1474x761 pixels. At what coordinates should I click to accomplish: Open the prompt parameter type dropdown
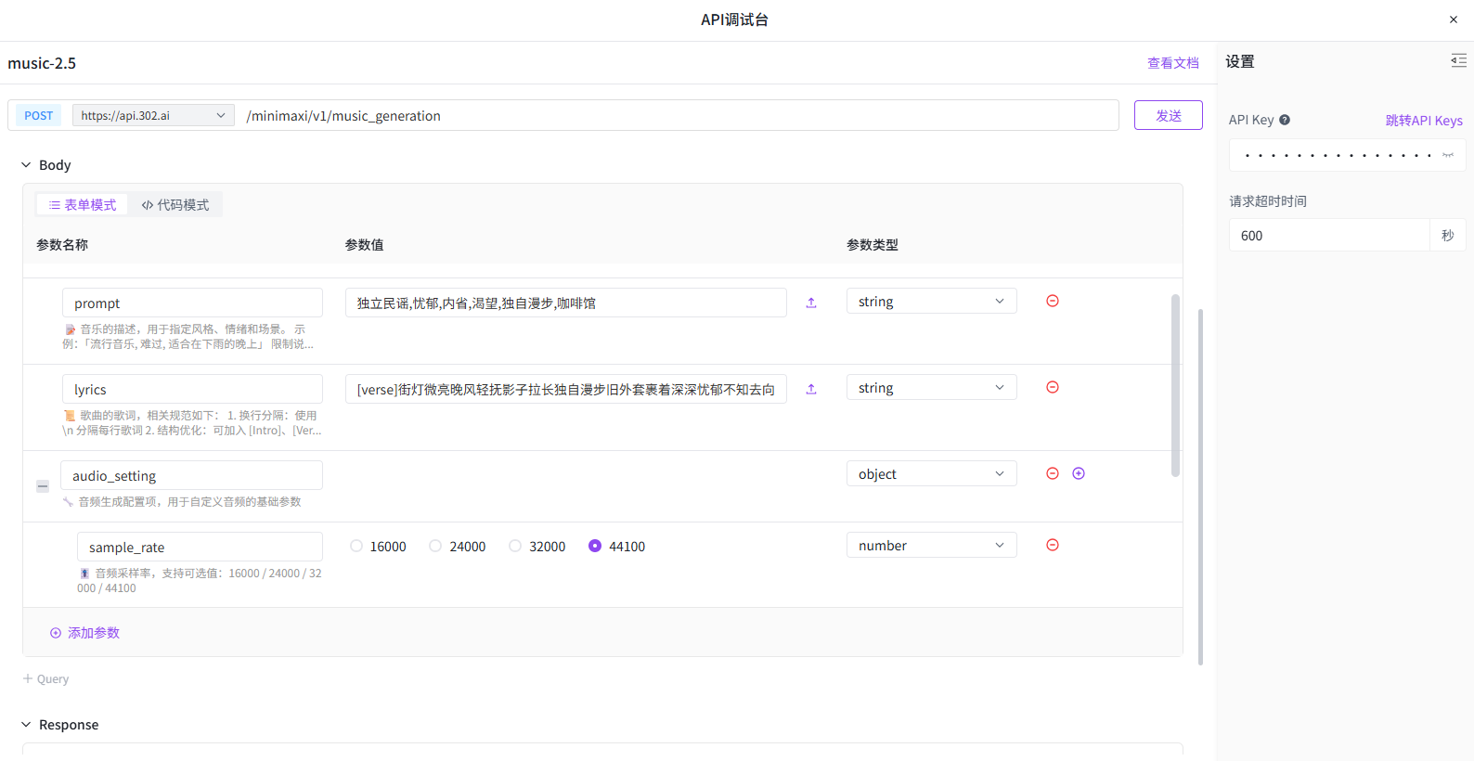point(931,301)
